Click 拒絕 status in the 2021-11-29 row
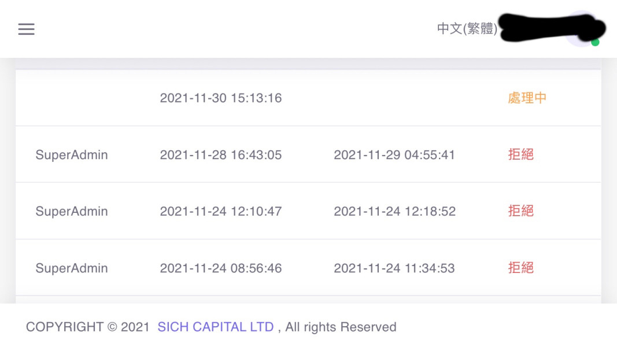 520,155
